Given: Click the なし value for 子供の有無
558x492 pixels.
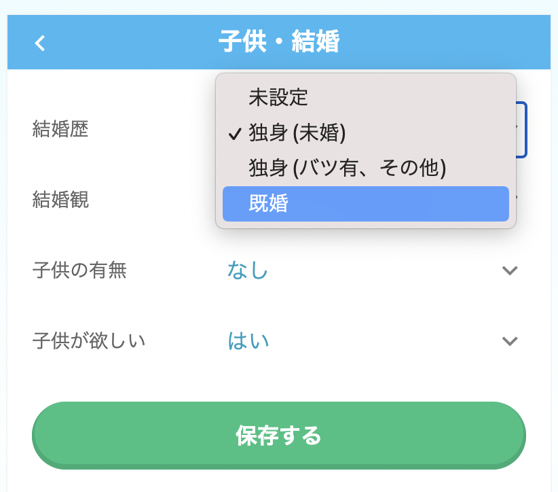Looking at the screenshot, I should point(248,270).
